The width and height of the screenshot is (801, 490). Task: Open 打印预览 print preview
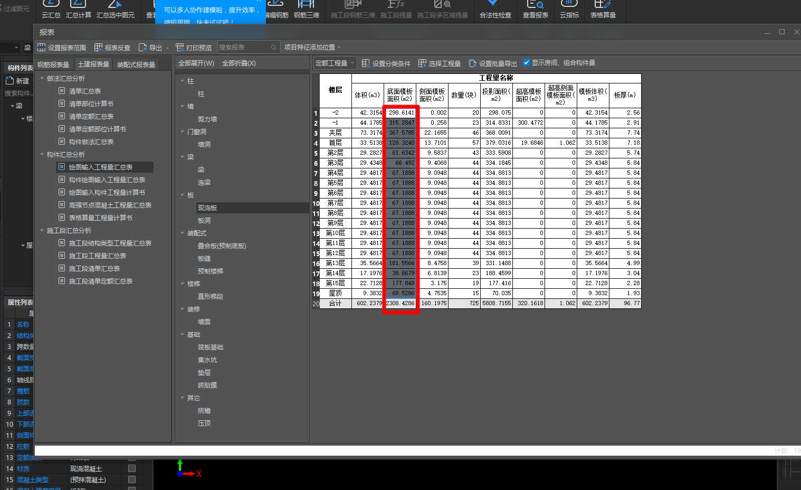pyautogui.click(x=194, y=48)
